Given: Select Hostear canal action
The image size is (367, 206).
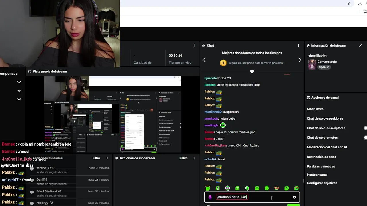Looking at the screenshot, I should coord(317,175).
